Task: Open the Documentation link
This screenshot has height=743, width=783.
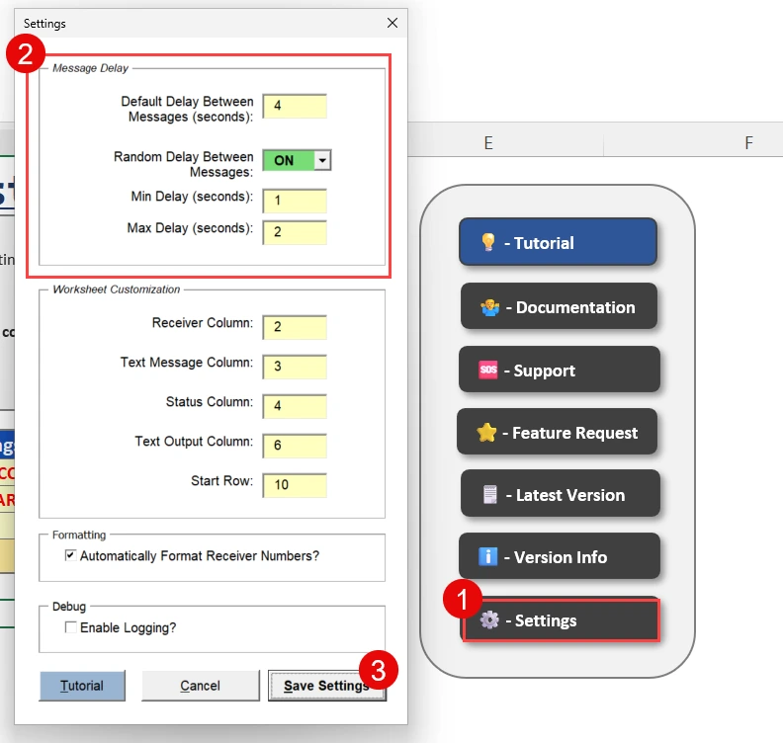Action: point(559,306)
